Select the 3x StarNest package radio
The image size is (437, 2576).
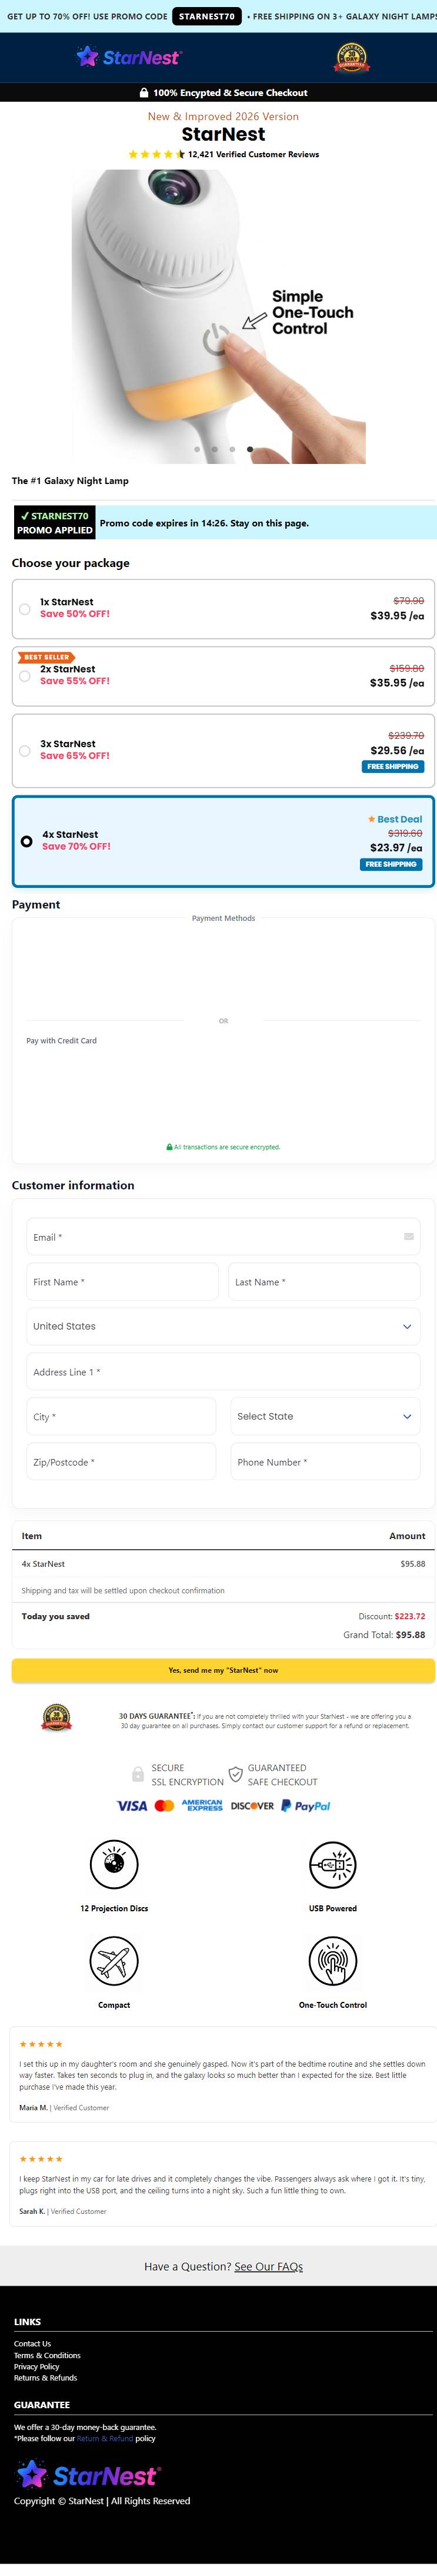(x=25, y=750)
